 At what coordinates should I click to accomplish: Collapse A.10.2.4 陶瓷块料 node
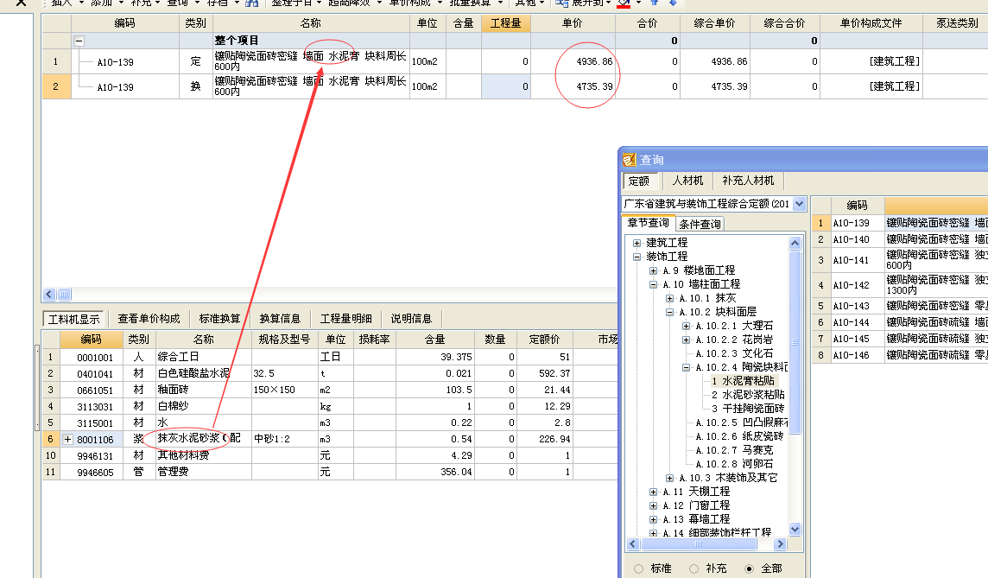(x=687, y=367)
